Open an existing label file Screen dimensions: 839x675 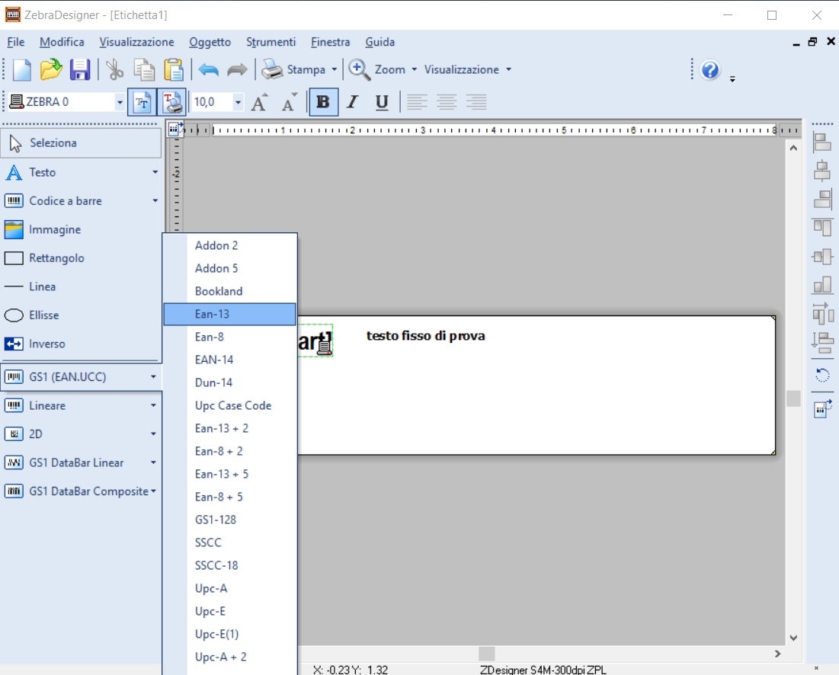pyautogui.click(x=51, y=70)
